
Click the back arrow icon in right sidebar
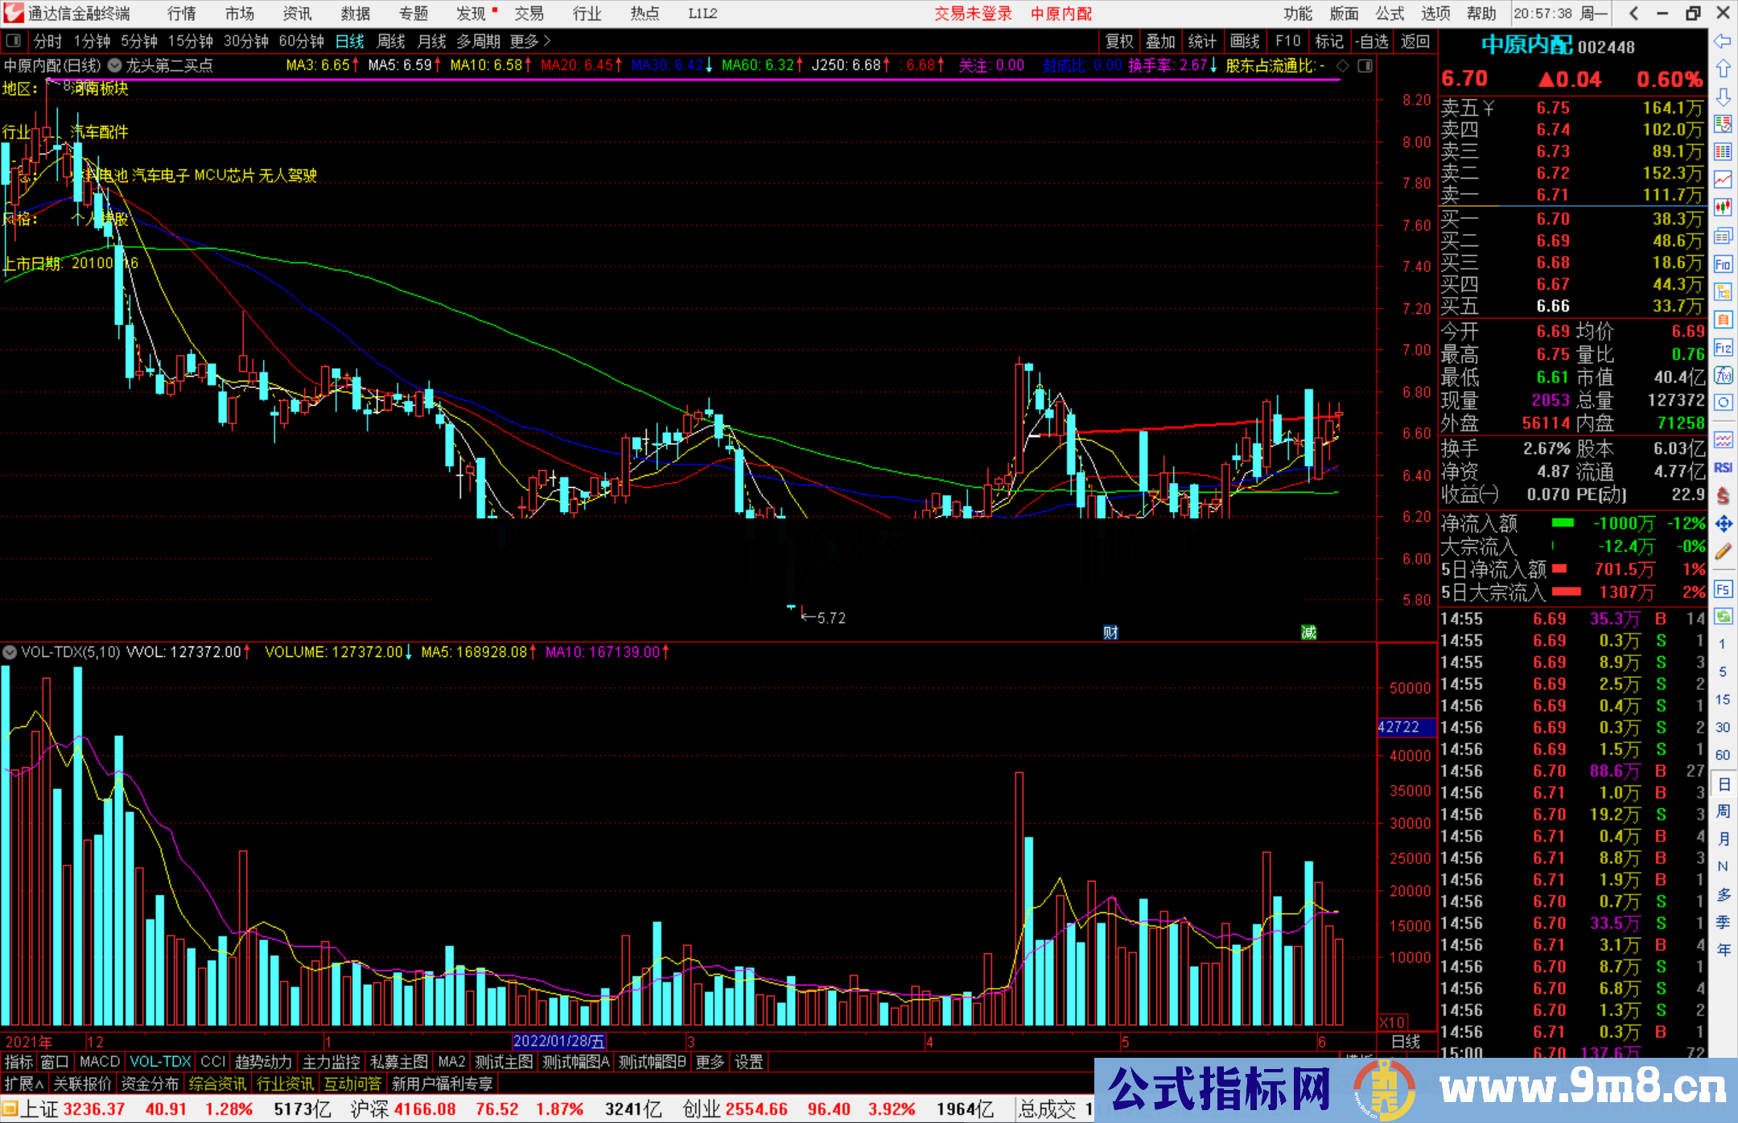coord(1723,41)
